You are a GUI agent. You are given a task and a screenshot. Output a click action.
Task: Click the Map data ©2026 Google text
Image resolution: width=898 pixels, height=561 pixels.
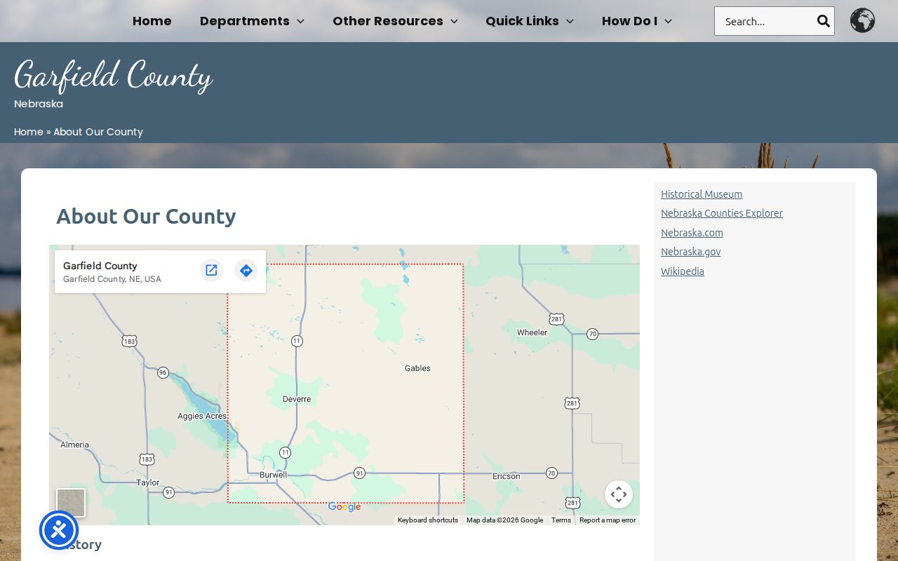coord(504,520)
